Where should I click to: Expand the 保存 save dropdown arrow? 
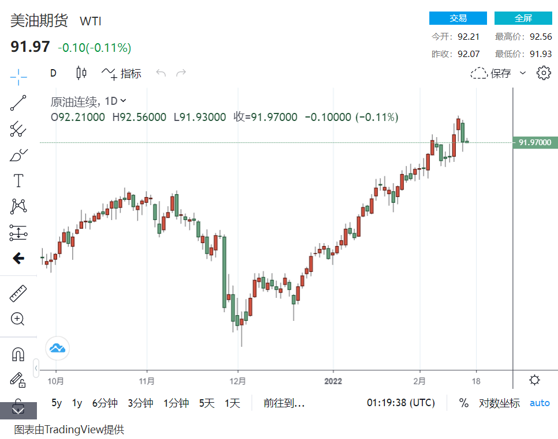[523, 73]
